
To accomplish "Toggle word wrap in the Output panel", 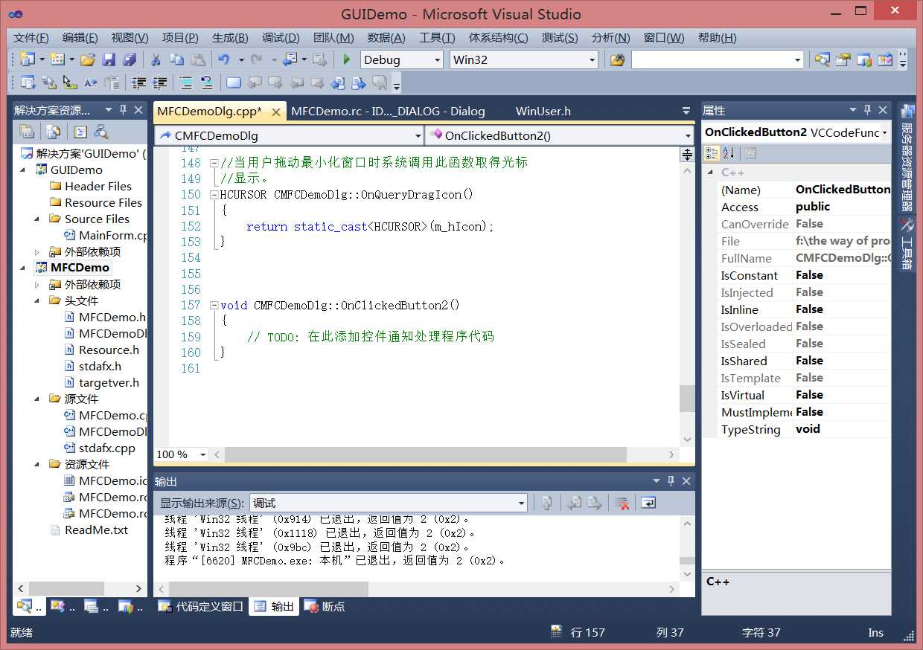I will pos(648,503).
